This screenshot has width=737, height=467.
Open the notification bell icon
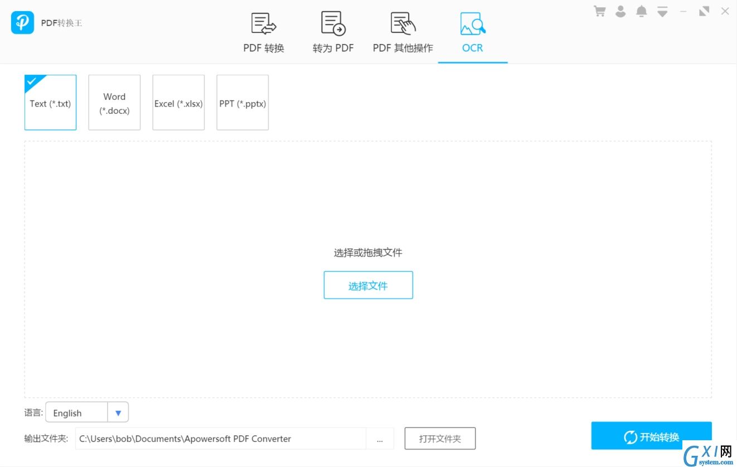coord(642,11)
